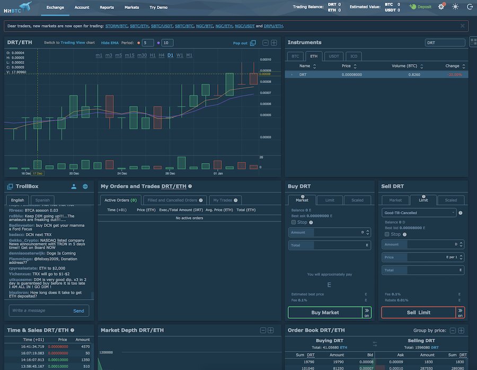
Task: Show Stop help icon in Buy DRT
Action: tap(311, 222)
